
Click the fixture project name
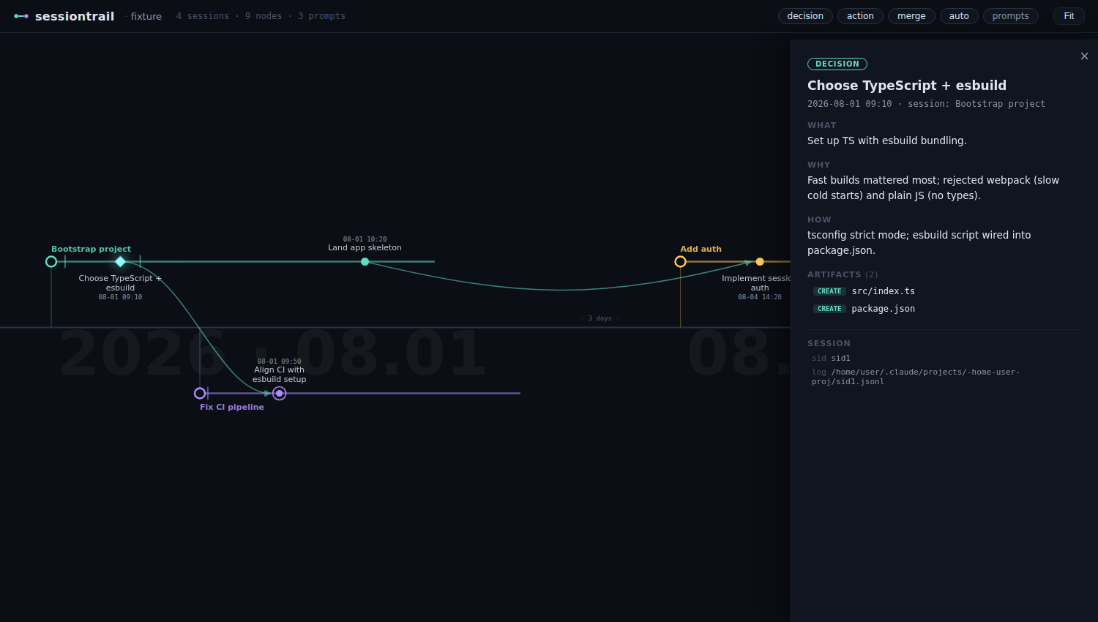click(x=146, y=16)
